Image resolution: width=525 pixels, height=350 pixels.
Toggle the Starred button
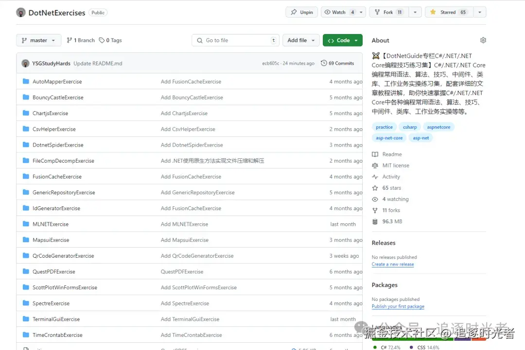pos(449,12)
